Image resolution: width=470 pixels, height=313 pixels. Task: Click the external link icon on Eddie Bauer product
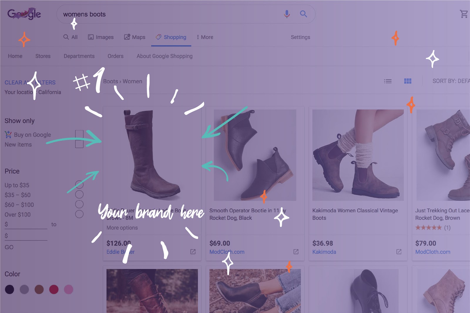[193, 251]
